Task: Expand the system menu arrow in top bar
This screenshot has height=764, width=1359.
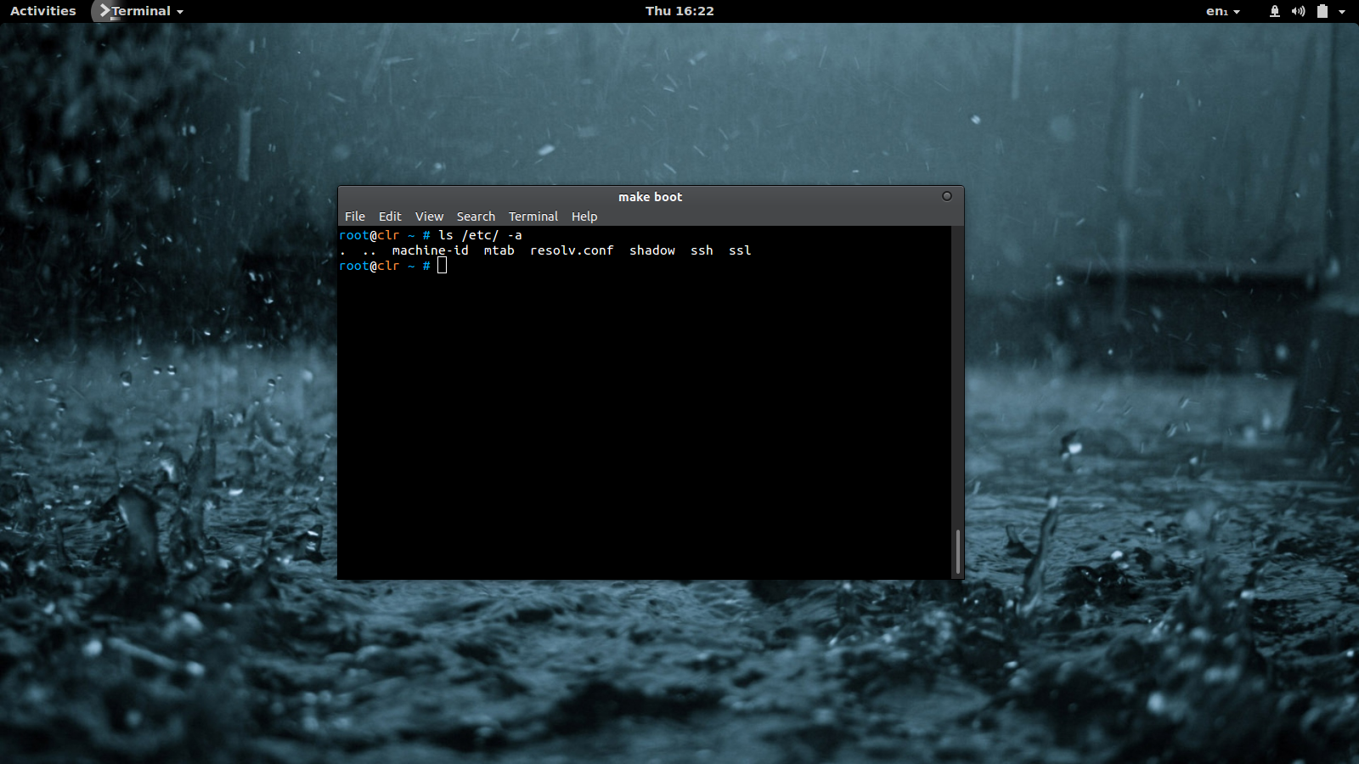Action: (1342, 12)
